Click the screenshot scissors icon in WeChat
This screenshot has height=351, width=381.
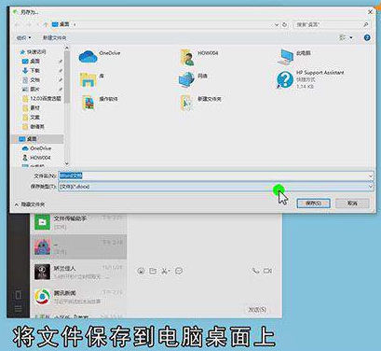(165, 271)
